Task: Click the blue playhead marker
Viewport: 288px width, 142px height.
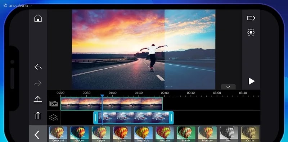Action: tap(102, 96)
